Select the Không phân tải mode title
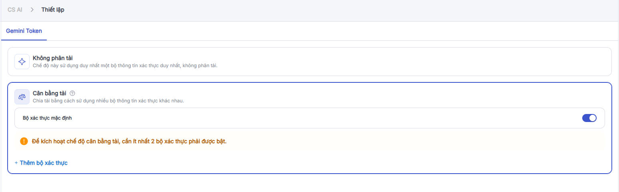The width and height of the screenshot is (619, 192). 53,58
